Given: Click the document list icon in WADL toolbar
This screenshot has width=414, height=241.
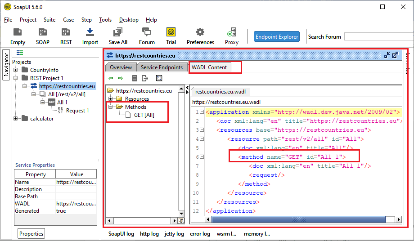Looking at the screenshot, I should click(x=135, y=78).
